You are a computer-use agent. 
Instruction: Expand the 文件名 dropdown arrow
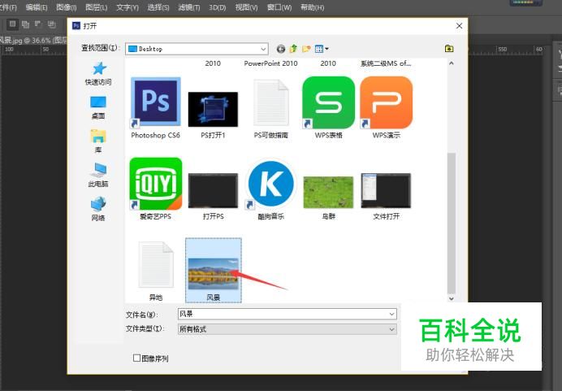pos(391,315)
